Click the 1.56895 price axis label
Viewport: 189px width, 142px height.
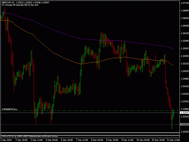pos(185,11)
